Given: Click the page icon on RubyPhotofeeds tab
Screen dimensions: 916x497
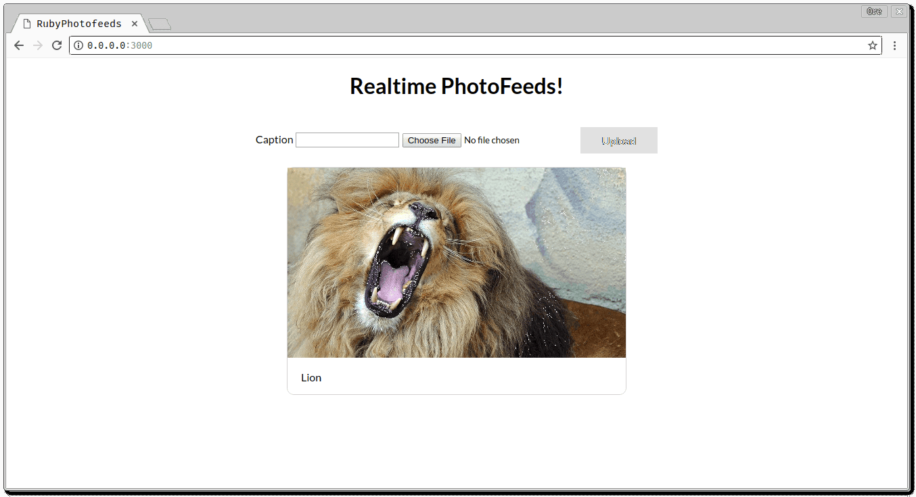Looking at the screenshot, I should 27,24.
